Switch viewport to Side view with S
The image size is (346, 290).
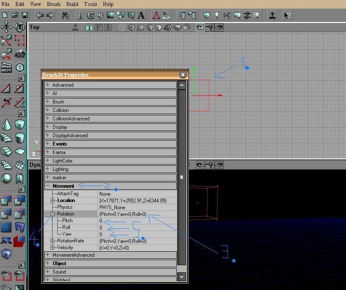pos(108,27)
